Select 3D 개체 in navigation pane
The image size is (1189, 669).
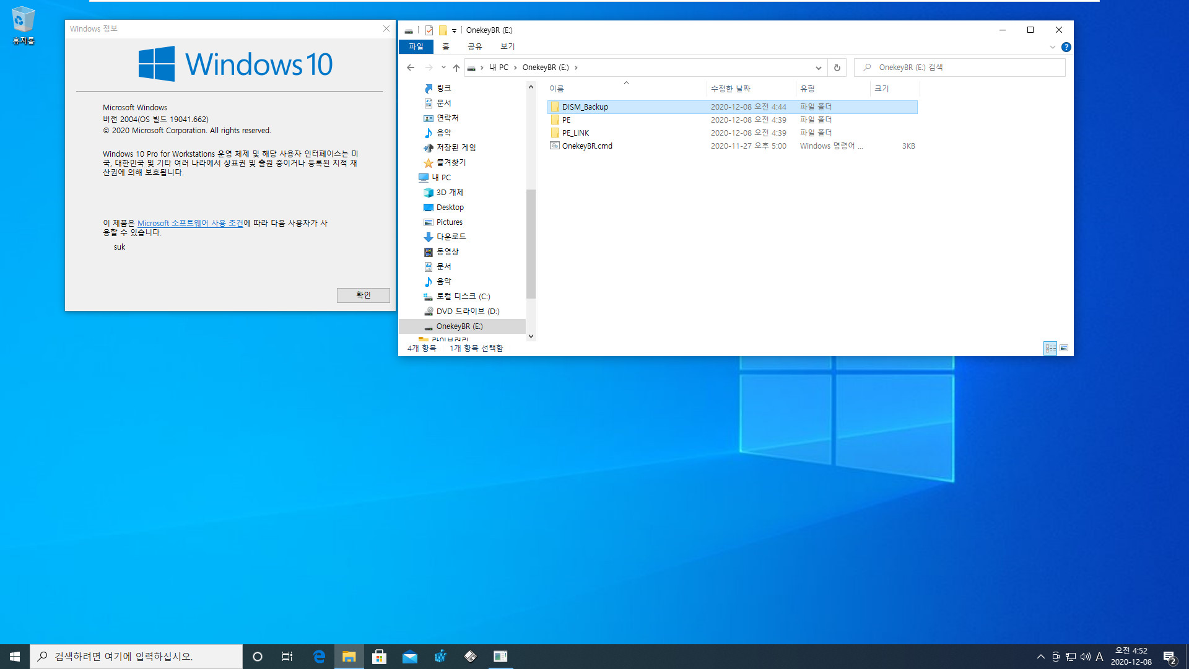tap(450, 193)
